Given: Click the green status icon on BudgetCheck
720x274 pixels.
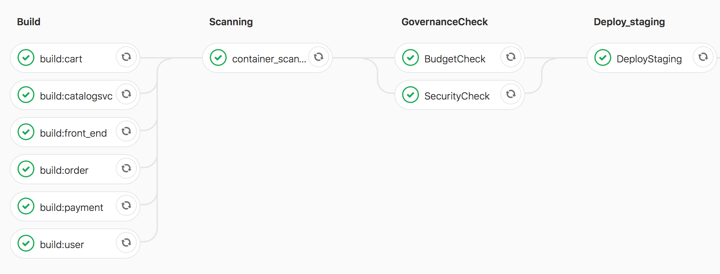Looking at the screenshot, I should (x=411, y=57).
